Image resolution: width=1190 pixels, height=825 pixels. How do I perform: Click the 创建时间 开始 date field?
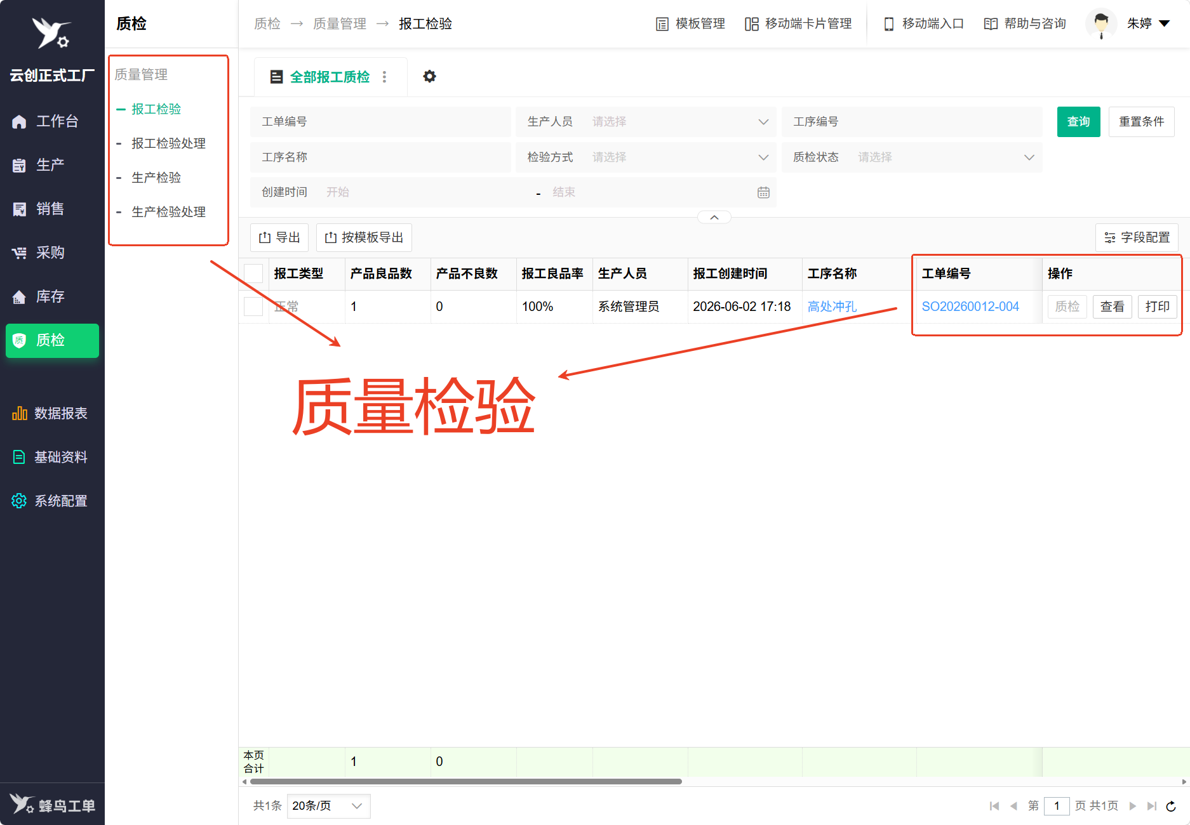click(x=425, y=192)
